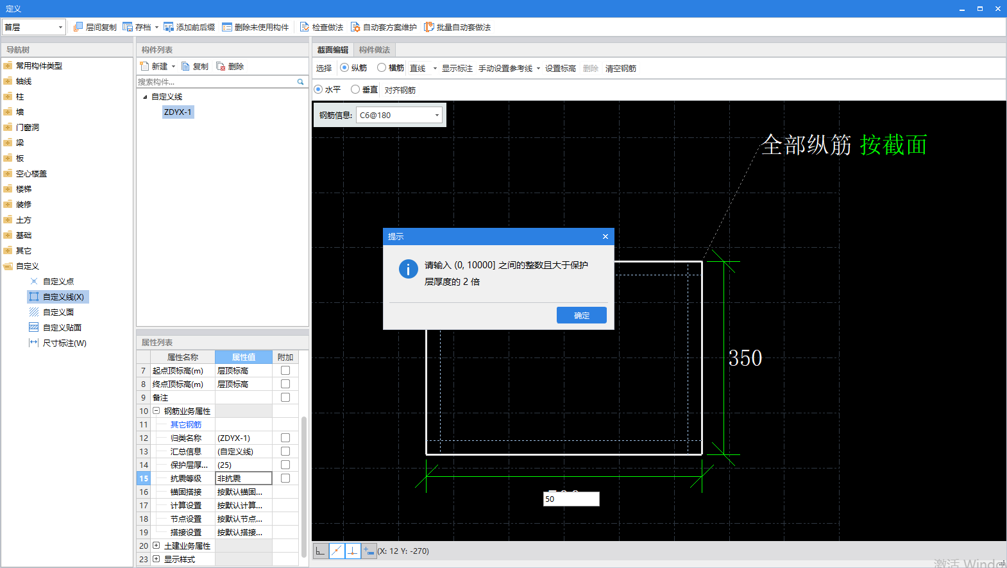Switch to the 截面编辑 tab

333,49
